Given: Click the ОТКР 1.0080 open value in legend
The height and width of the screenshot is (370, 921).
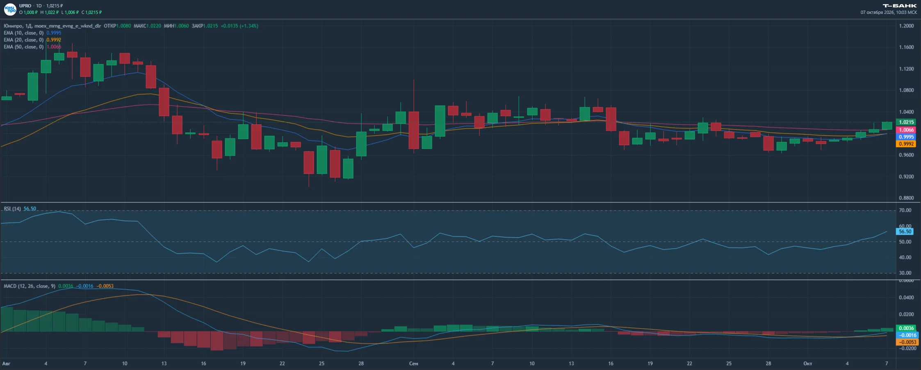Looking at the screenshot, I should pos(117,26).
